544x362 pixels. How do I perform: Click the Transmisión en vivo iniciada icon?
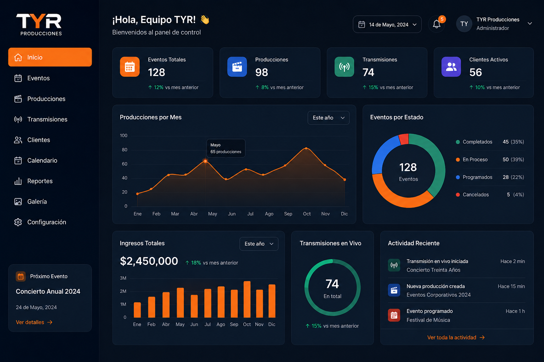394,265
